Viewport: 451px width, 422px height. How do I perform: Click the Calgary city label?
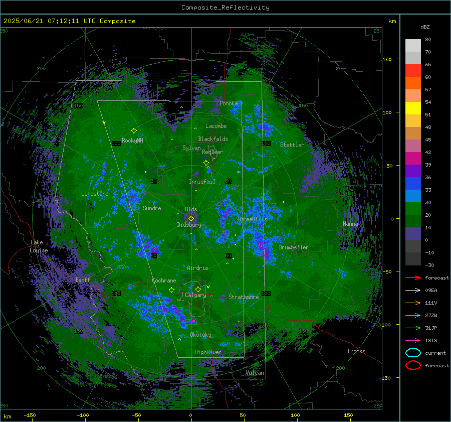point(195,295)
